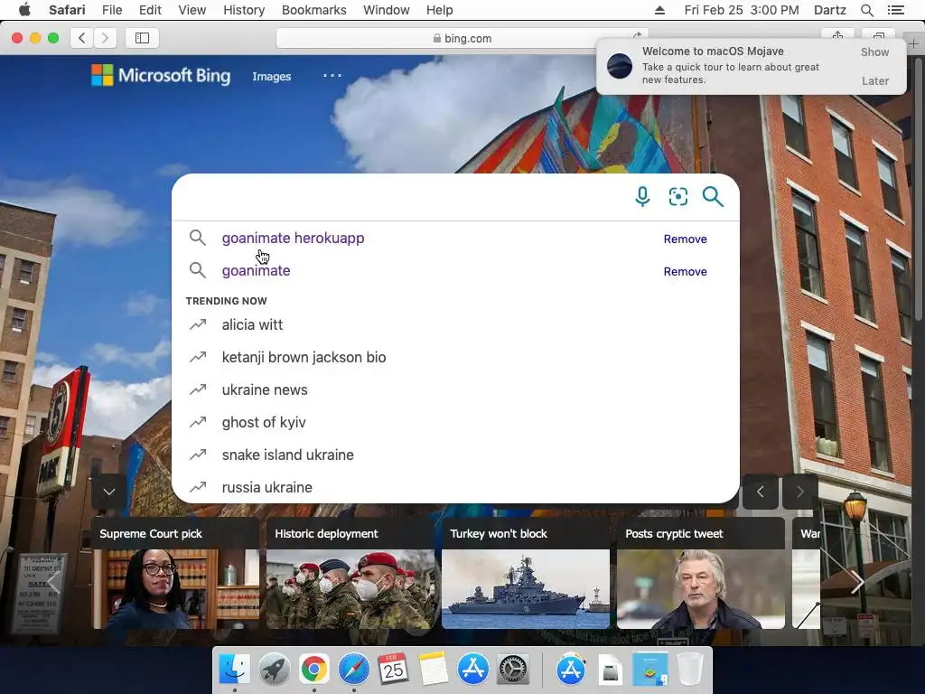Open the Bookmarks menu
Viewport: 925px width, 694px height.
(313, 10)
